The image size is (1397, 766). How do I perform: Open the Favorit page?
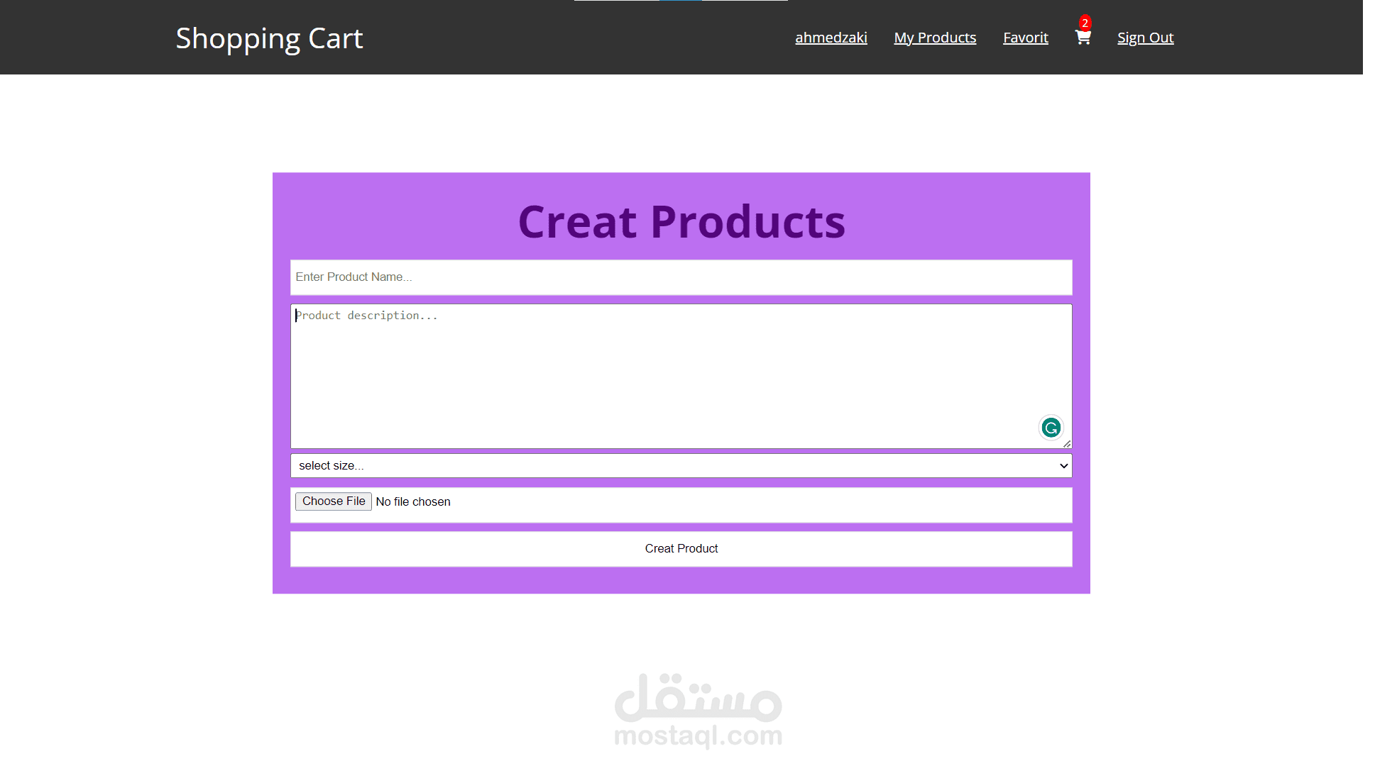click(x=1025, y=38)
